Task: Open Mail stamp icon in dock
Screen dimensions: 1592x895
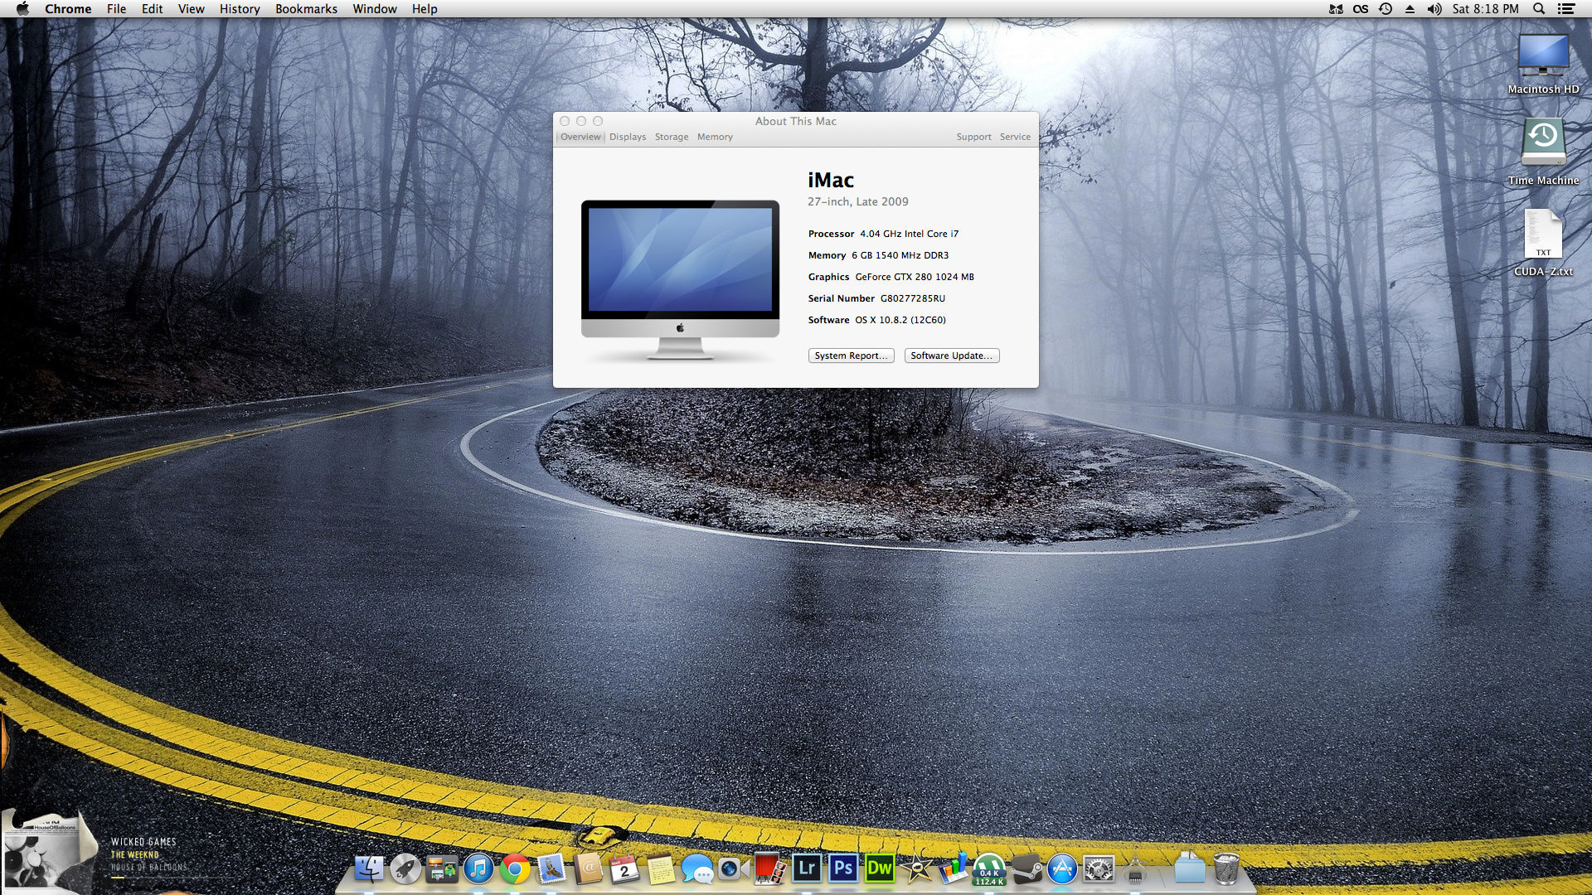Action: click(x=551, y=868)
